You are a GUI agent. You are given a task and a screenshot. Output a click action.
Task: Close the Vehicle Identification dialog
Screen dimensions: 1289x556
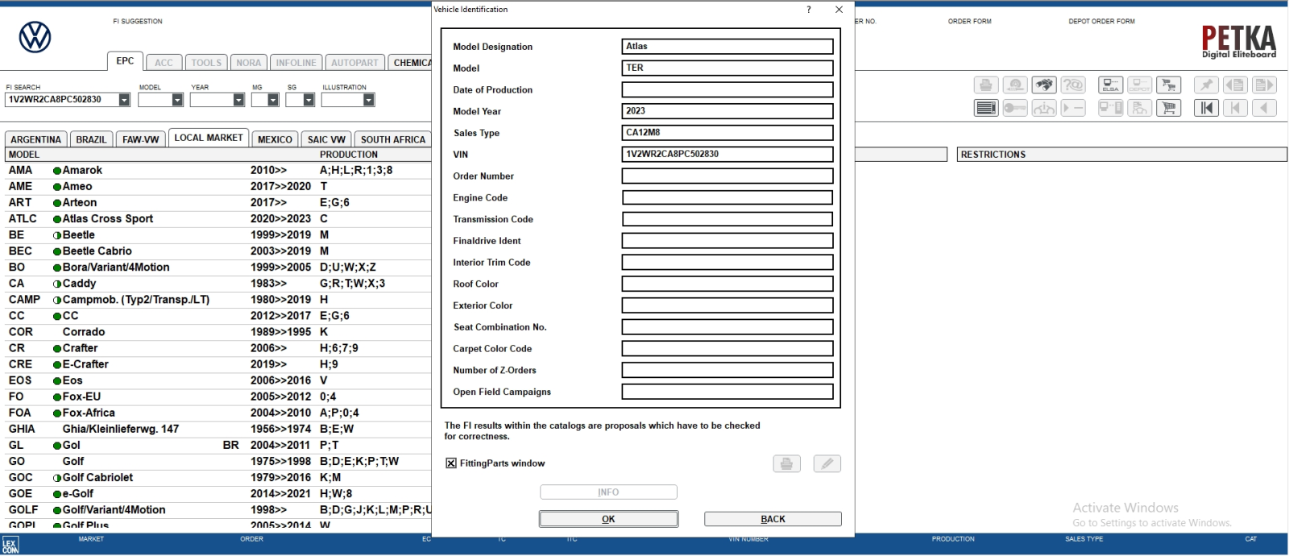pos(839,10)
